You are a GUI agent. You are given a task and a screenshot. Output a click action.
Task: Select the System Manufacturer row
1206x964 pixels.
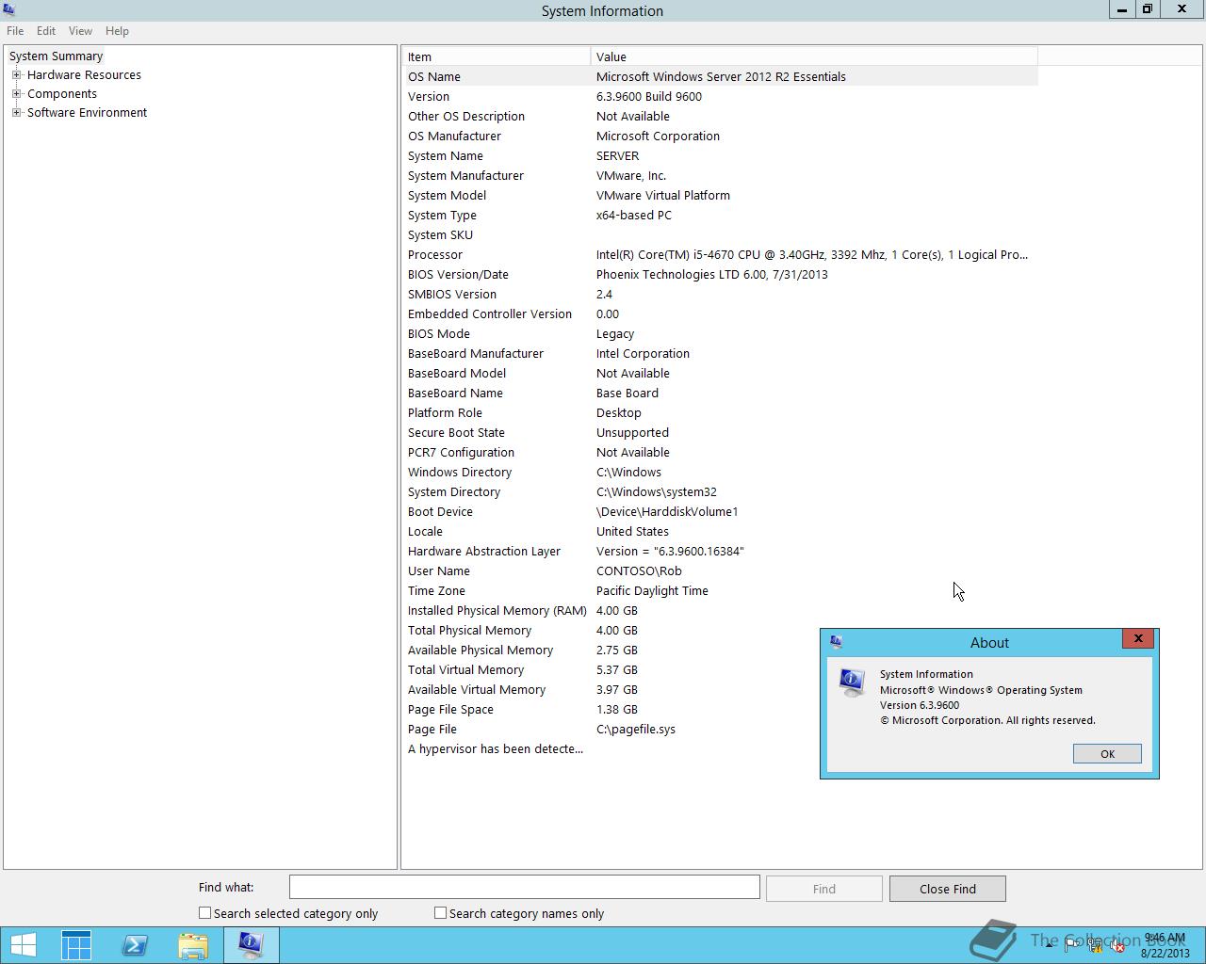tap(721, 176)
